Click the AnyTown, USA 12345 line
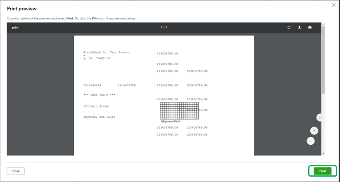Image resolution: width=340 pixels, height=182 pixels. [99, 117]
